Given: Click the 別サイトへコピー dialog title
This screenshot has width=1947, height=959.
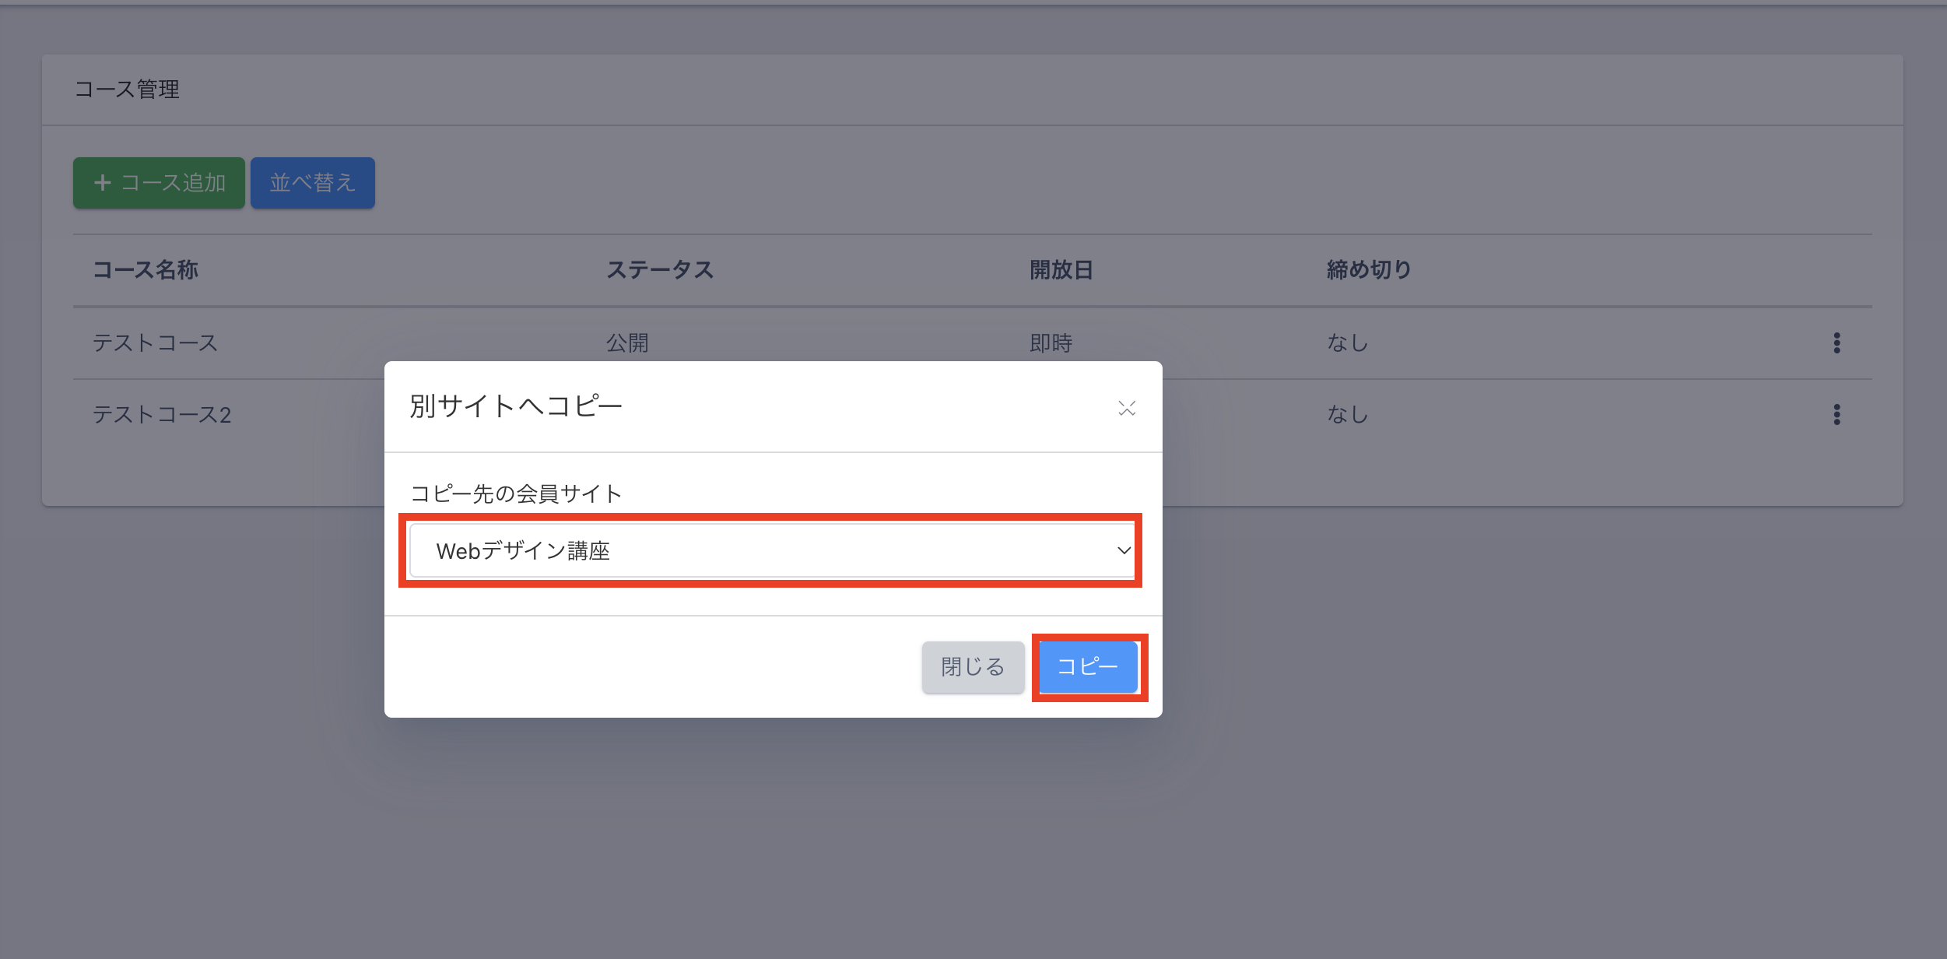Looking at the screenshot, I should pyautogui.click(x=516, y=406).
